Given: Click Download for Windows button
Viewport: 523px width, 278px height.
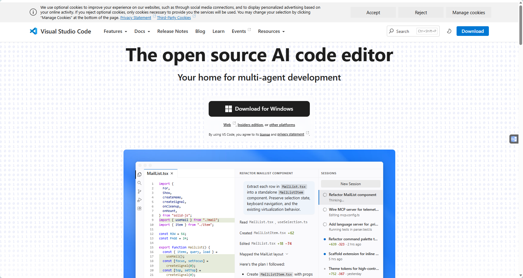Looking at the screenshot, I should 259,109.
